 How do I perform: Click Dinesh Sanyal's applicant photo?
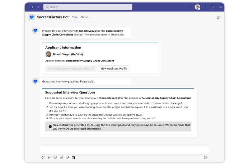(48, 54)
